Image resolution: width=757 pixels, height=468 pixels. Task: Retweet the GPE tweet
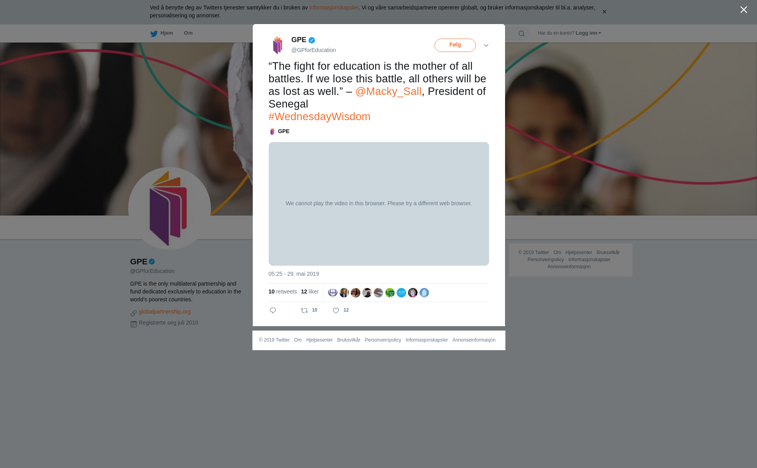(304, 310)
